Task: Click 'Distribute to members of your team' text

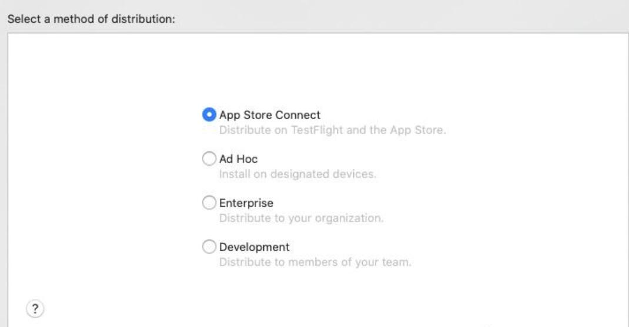Action: point(315,262)
